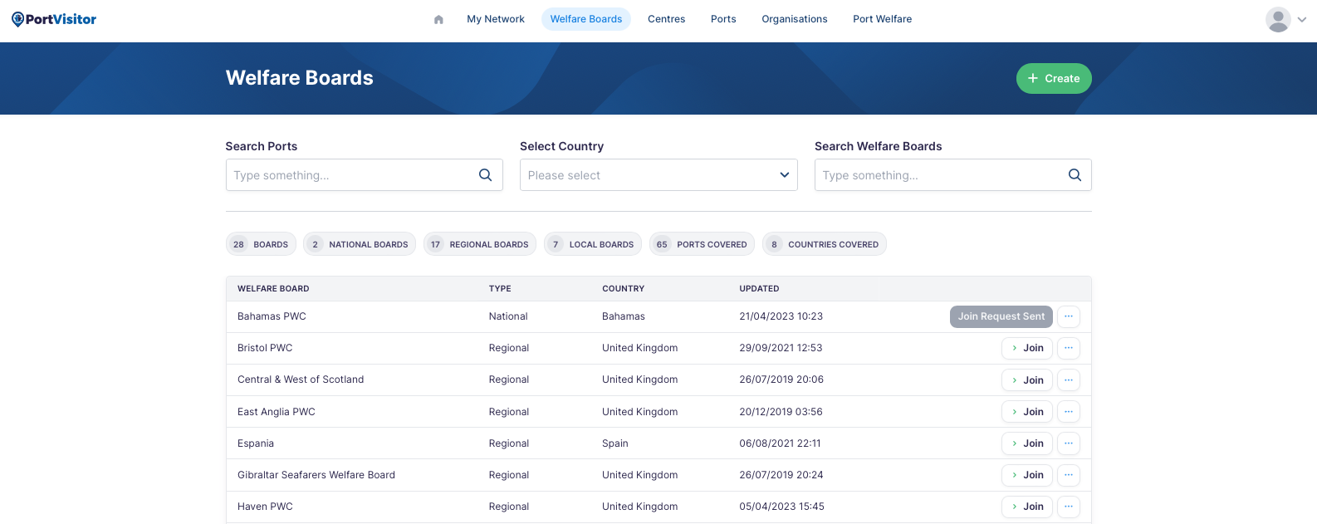The image size is (1317, 524).
Task: Join Central & West of Scotland board
Action: [1027, 380]
